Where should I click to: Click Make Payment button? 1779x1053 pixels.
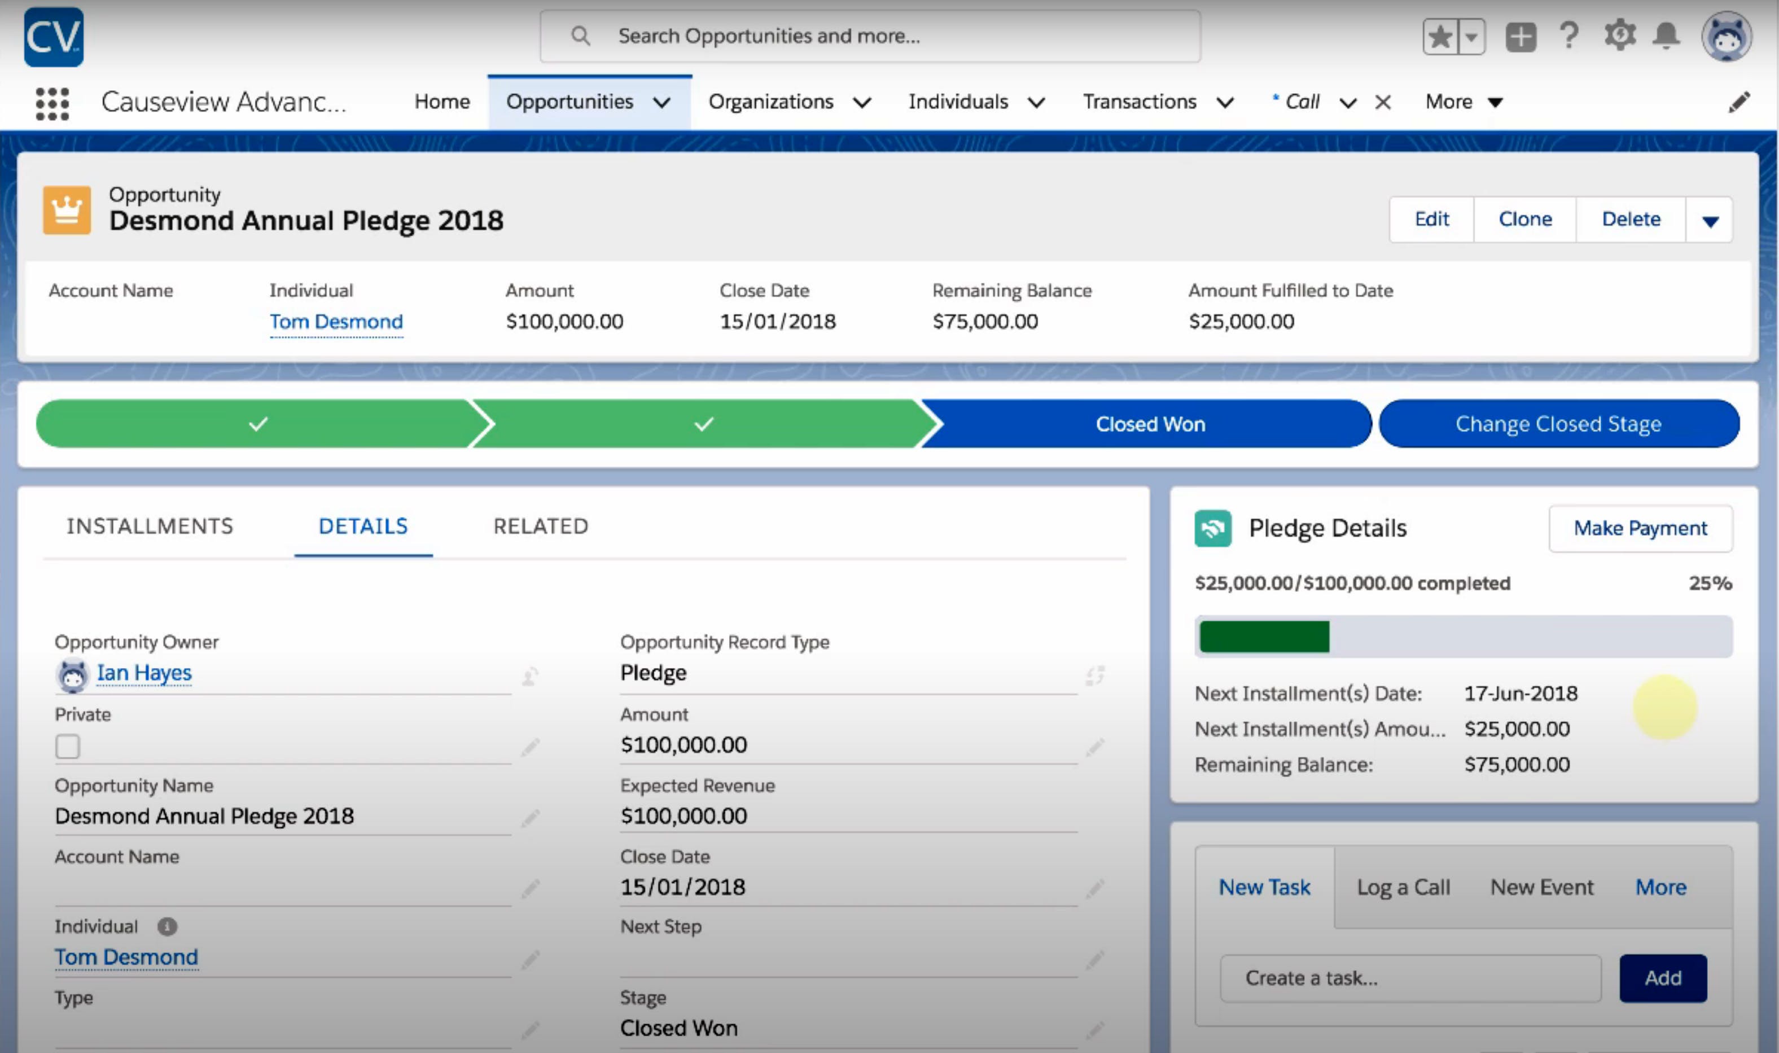point(1641,529)
